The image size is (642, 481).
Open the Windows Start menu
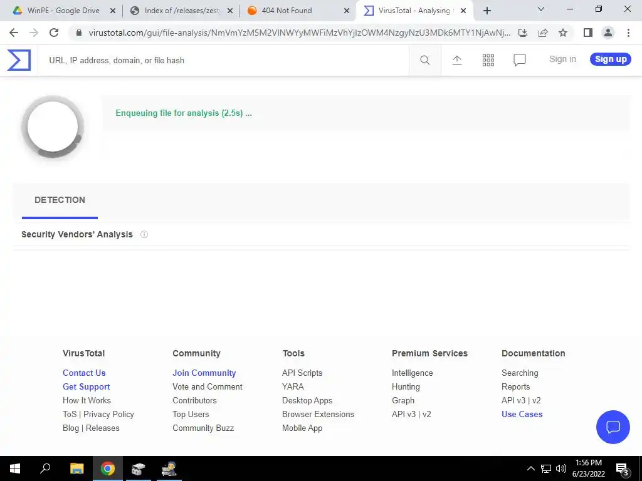click(15, 468)
